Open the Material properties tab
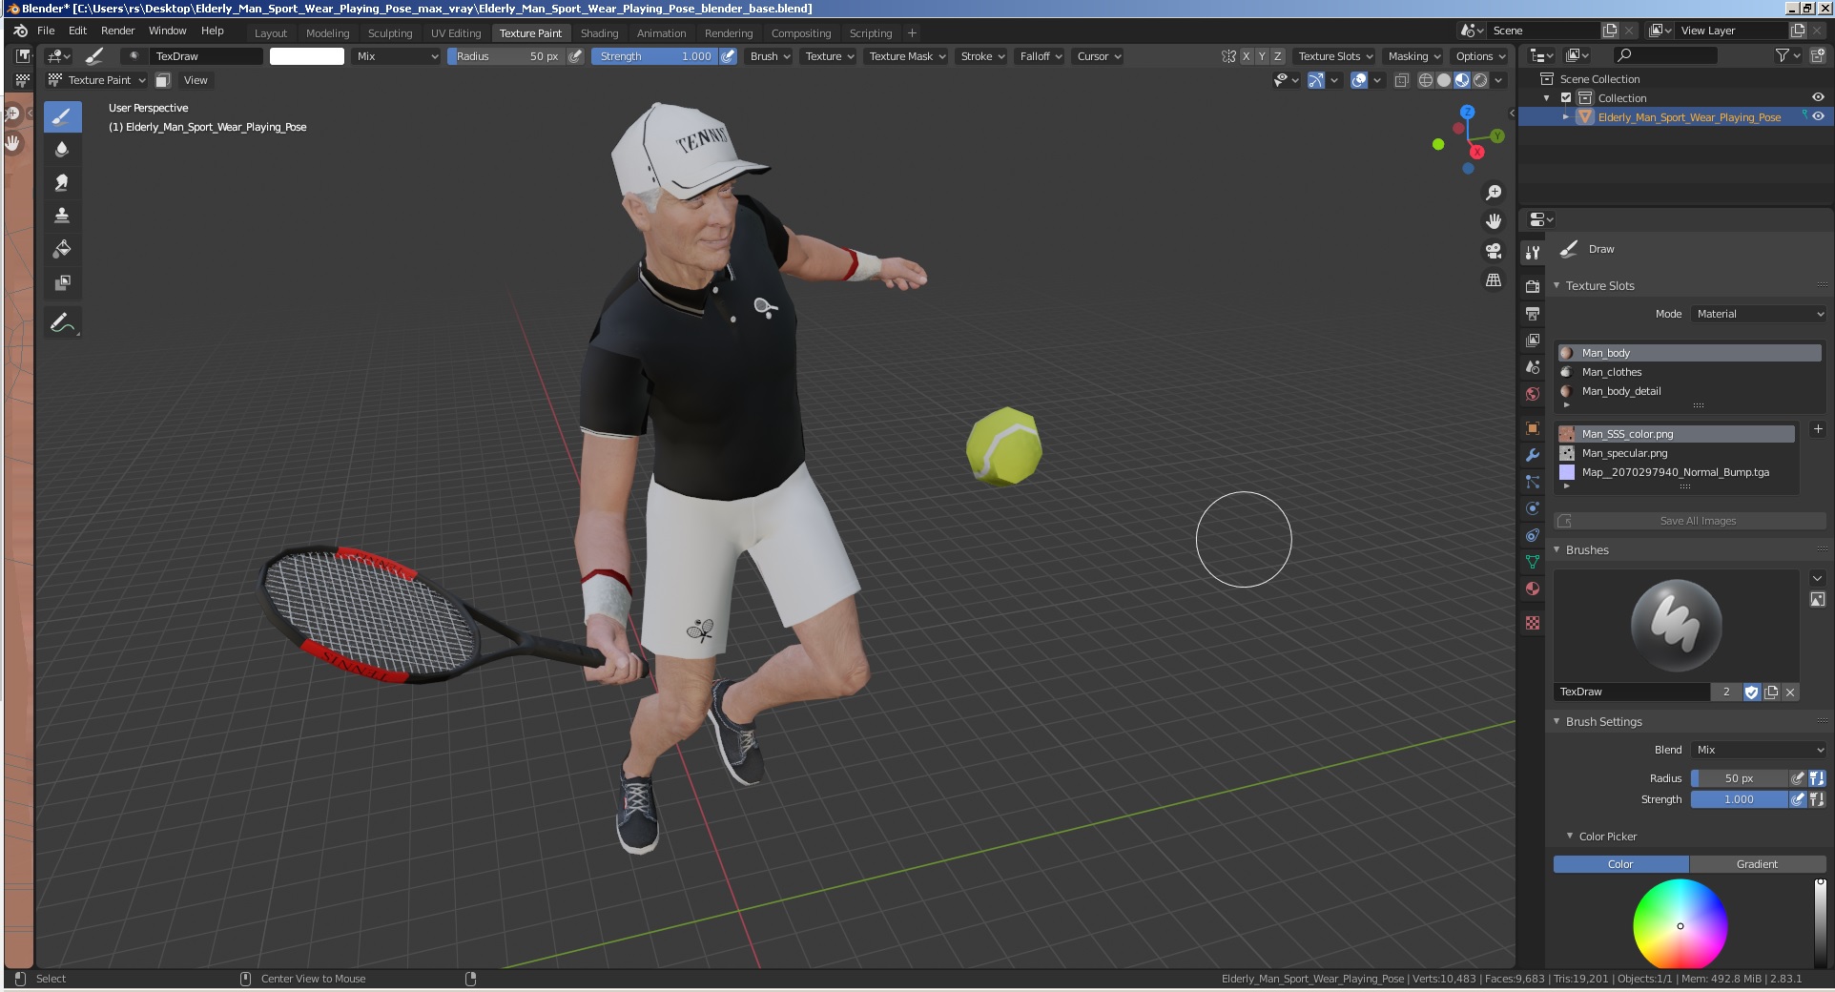This screenshot has width=1835, height=992. 1533,589
